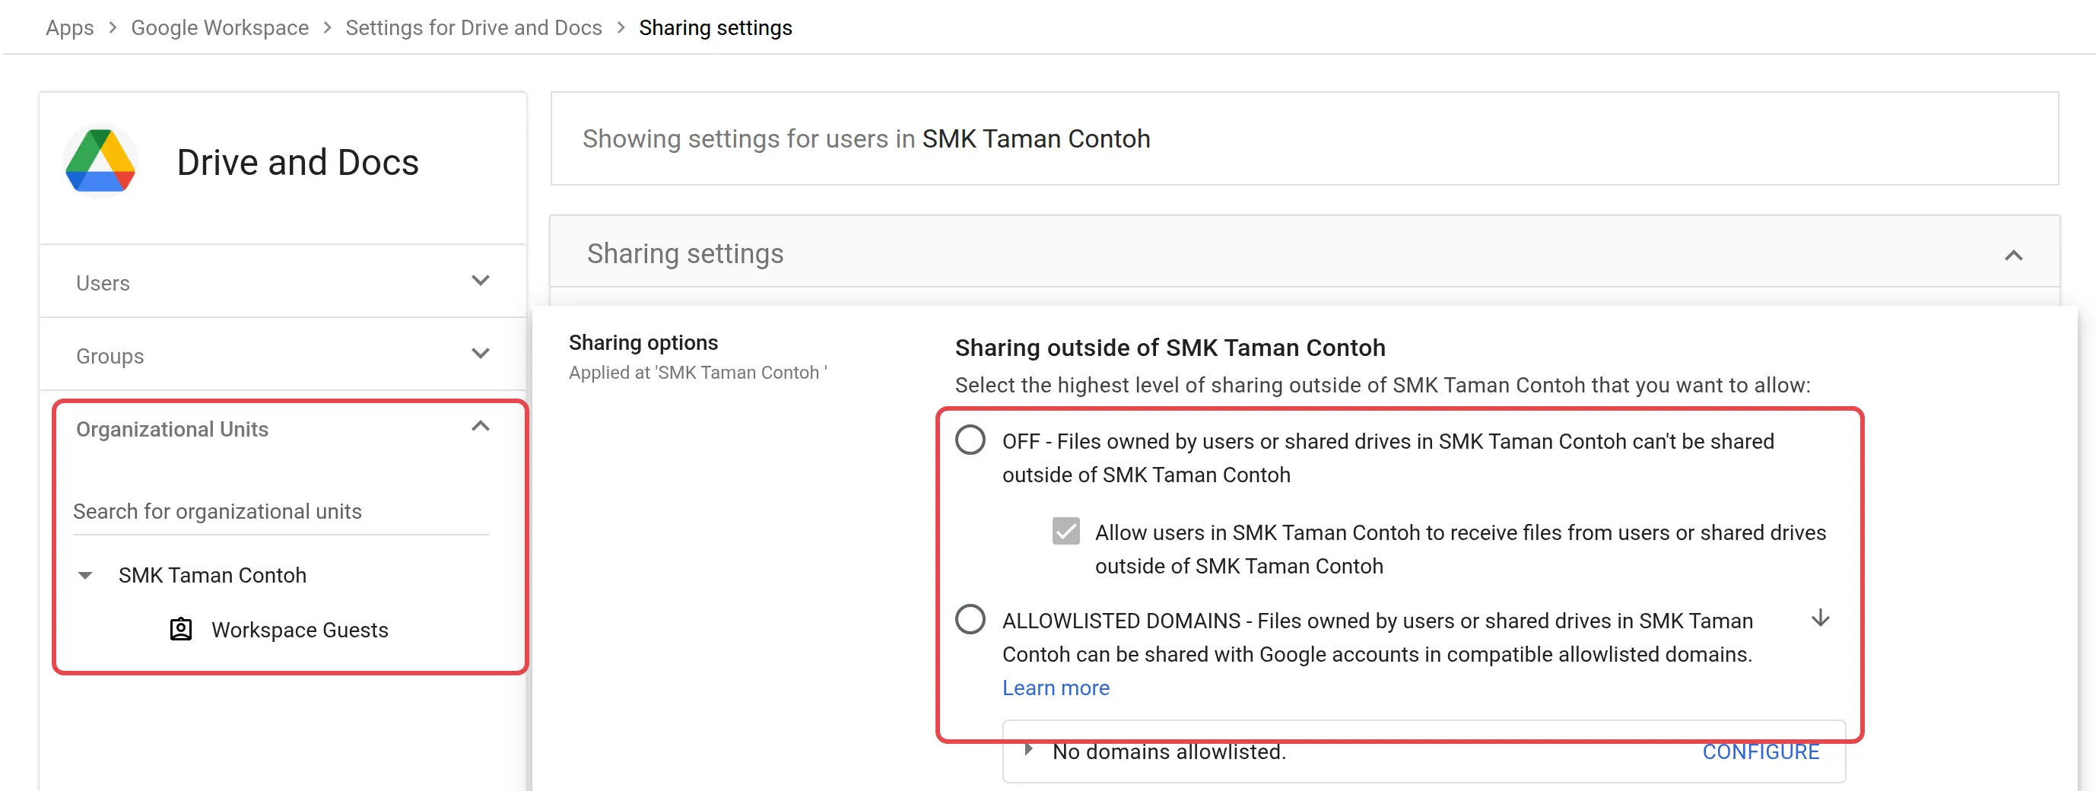Click the Sharing settings breadcrumb item
The height and width of the screenshot is (791, 2096).
pos(715,27)
